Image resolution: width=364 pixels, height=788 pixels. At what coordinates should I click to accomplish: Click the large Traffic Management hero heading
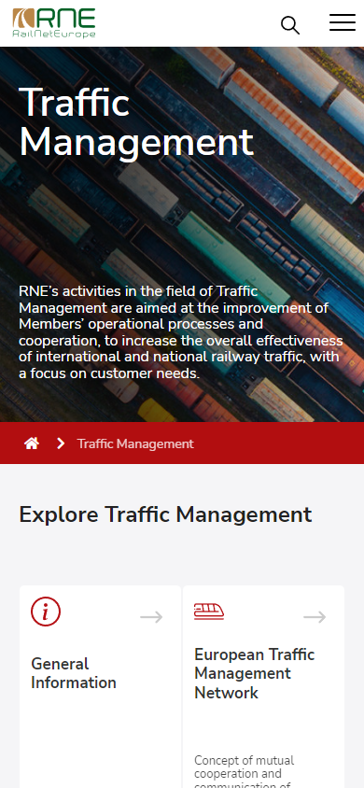pyautogui.click(x=136, y=122)
